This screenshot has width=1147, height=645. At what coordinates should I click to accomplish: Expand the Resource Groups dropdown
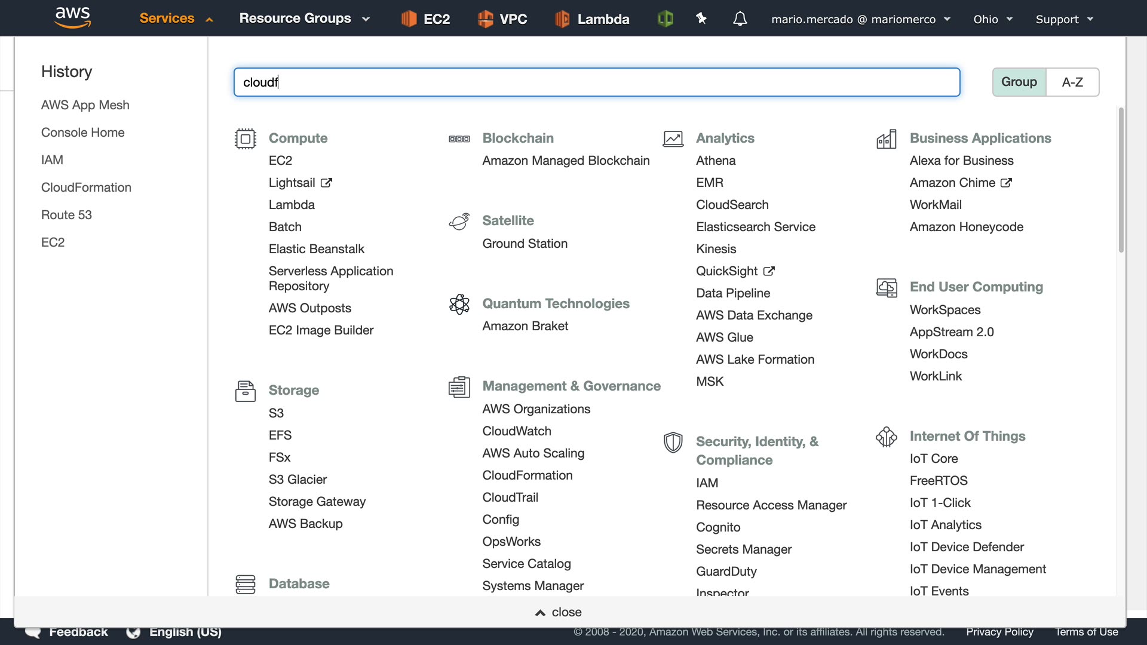[304, 19]
